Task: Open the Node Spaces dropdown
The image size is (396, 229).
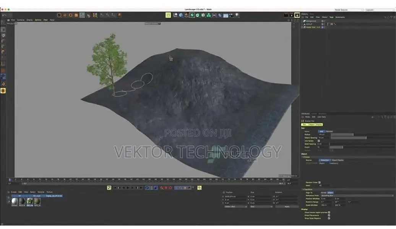Action: point(349,10)
